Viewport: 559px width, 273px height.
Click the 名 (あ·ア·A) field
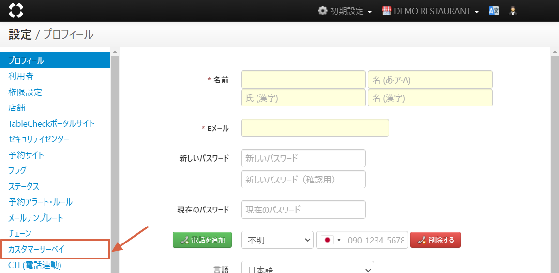click(430, 79)
